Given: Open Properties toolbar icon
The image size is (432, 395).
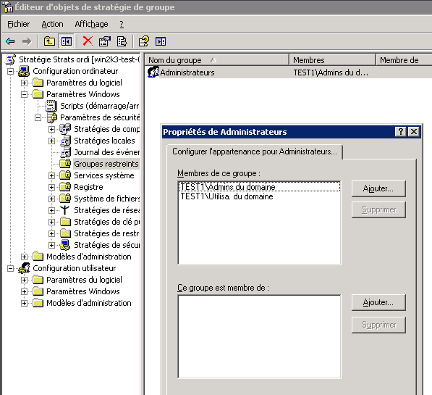Looking at the screenshot, I should pos(105,41).
